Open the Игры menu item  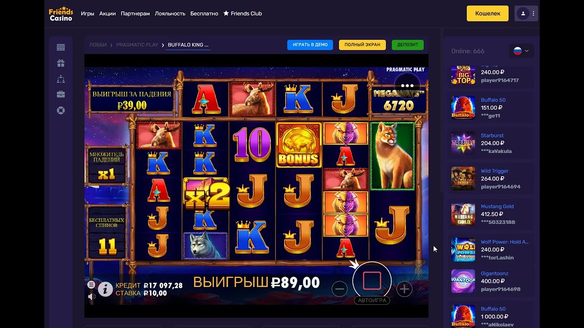pyautogui.click(x=88, y=14)
